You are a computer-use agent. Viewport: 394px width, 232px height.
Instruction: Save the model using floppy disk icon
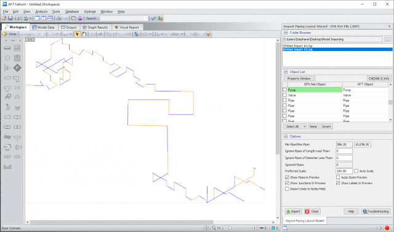(10, 18)
